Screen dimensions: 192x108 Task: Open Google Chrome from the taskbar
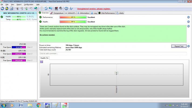point(39,105)
